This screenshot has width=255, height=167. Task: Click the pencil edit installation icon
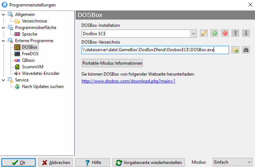pos(204,33)
